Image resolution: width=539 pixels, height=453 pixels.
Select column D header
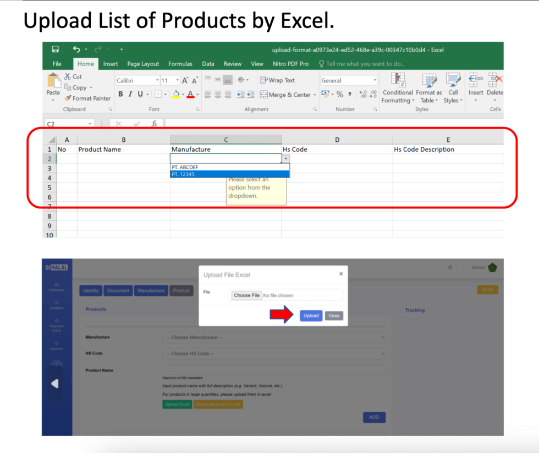(337, 140)
